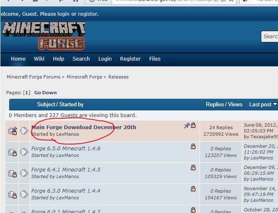Viewport: 278px width, 213px height.
Task: Click the register link in welcome message
Action: [88, 14]
